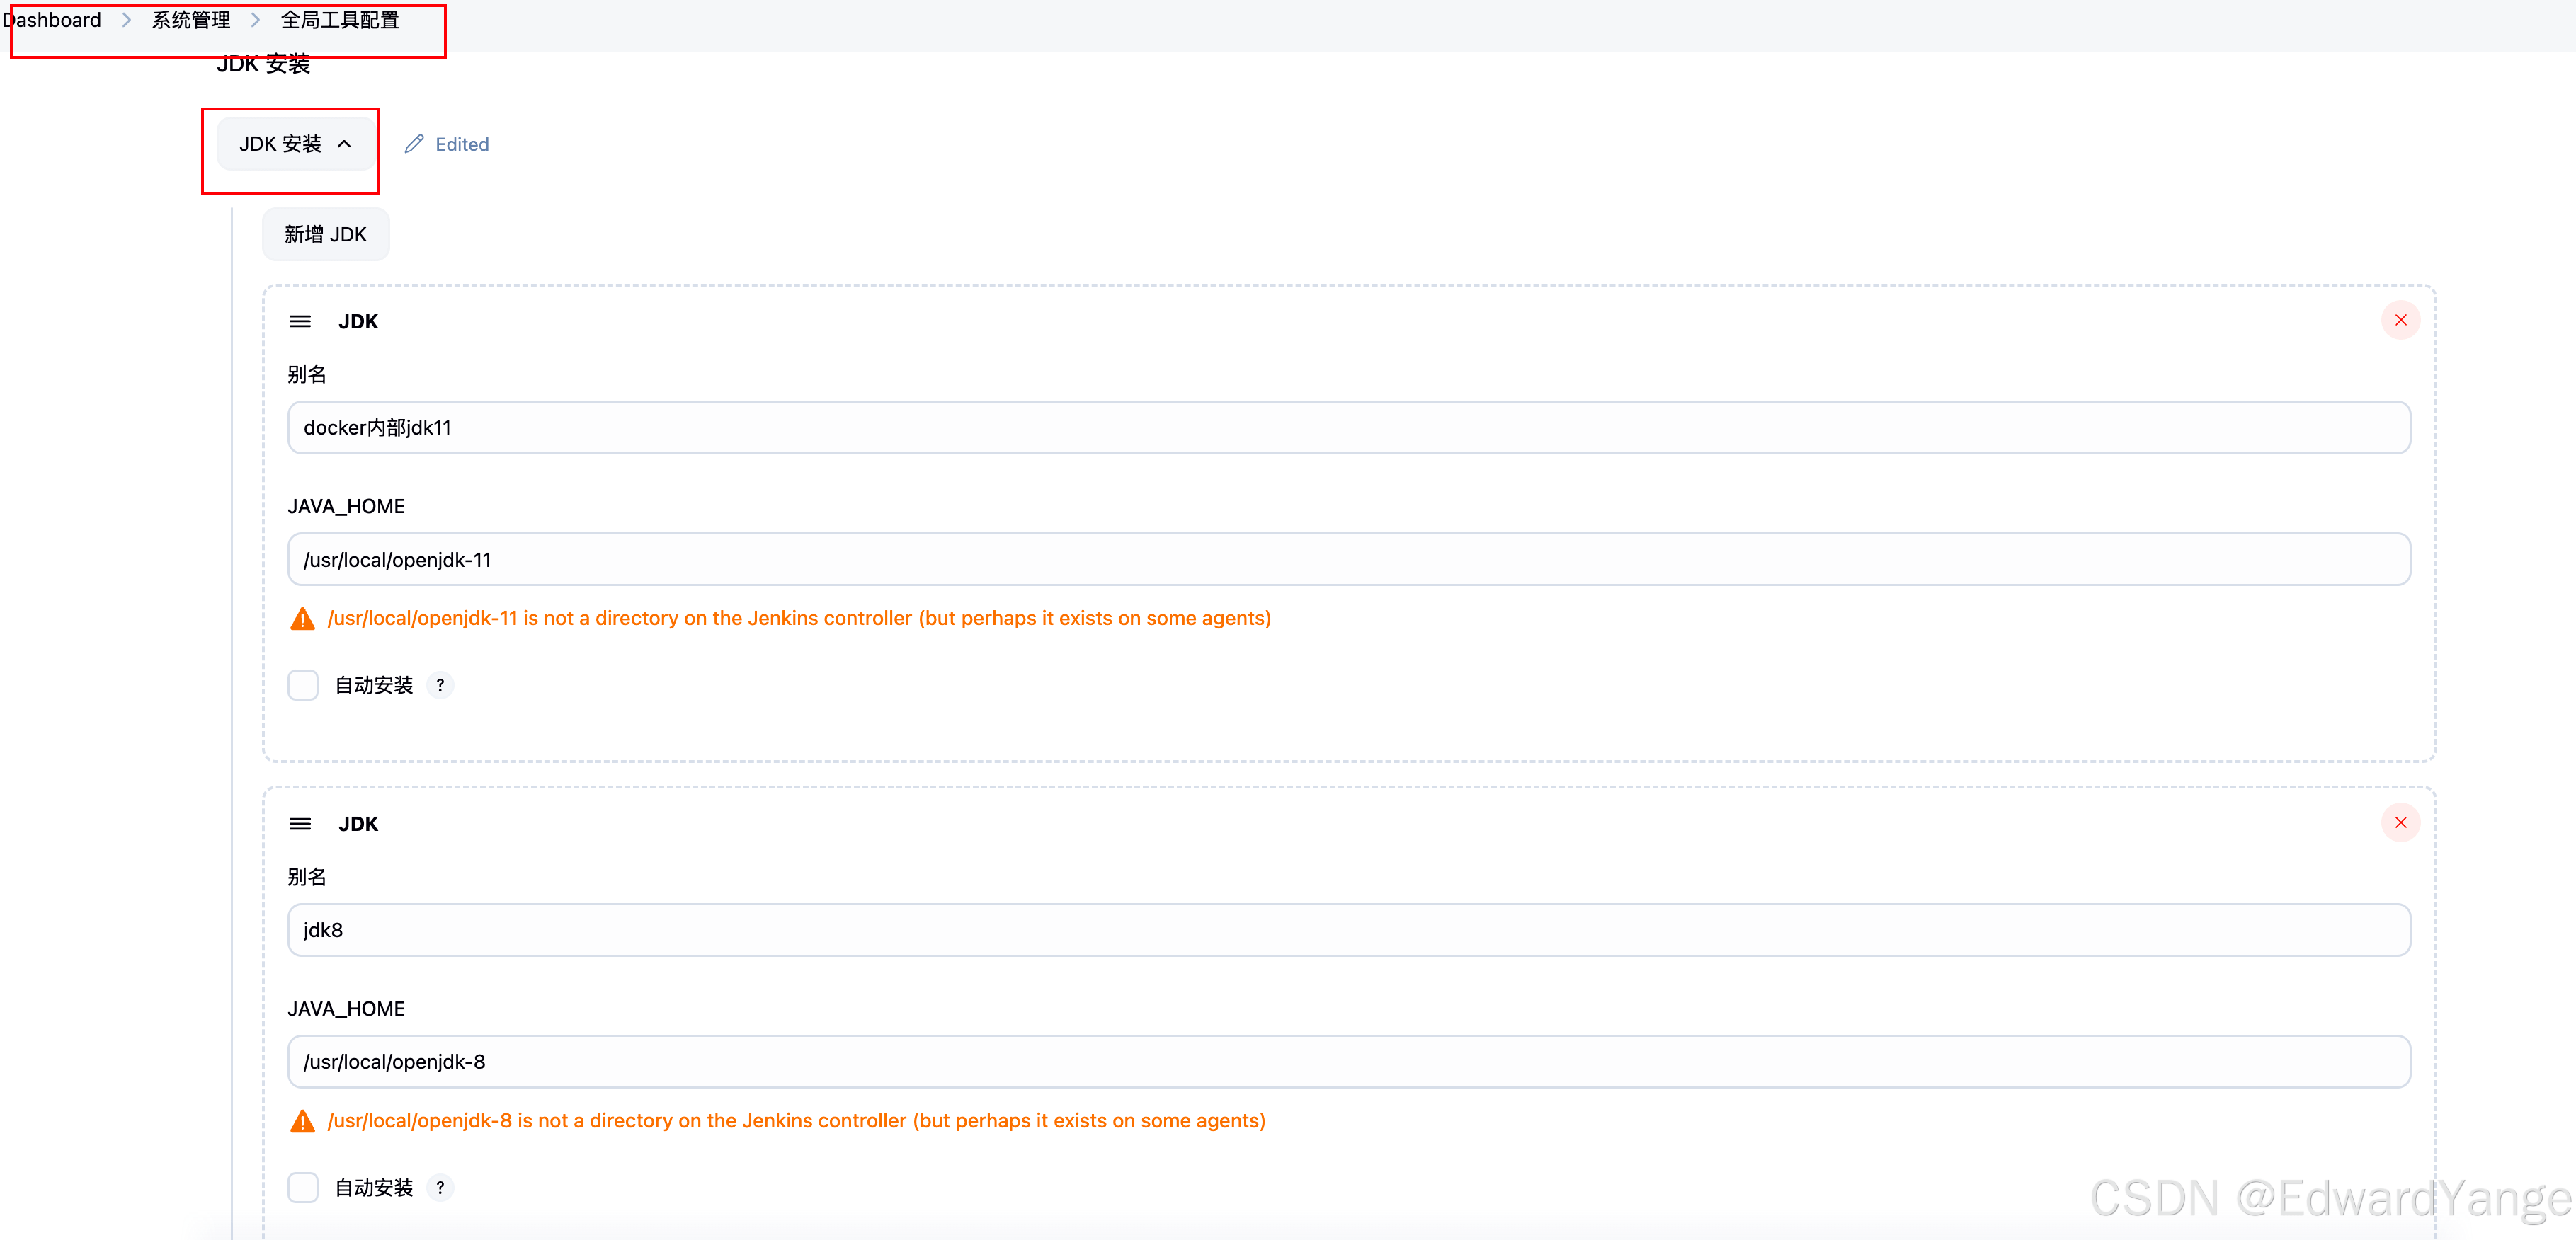This screenshot has width=2576, height=1240.
Task: Click the chevron after 系统管理 breadcrumb
Action: click(256, 20)
